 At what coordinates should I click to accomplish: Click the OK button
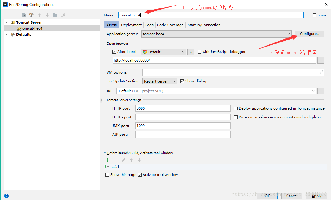coord(267,196)
